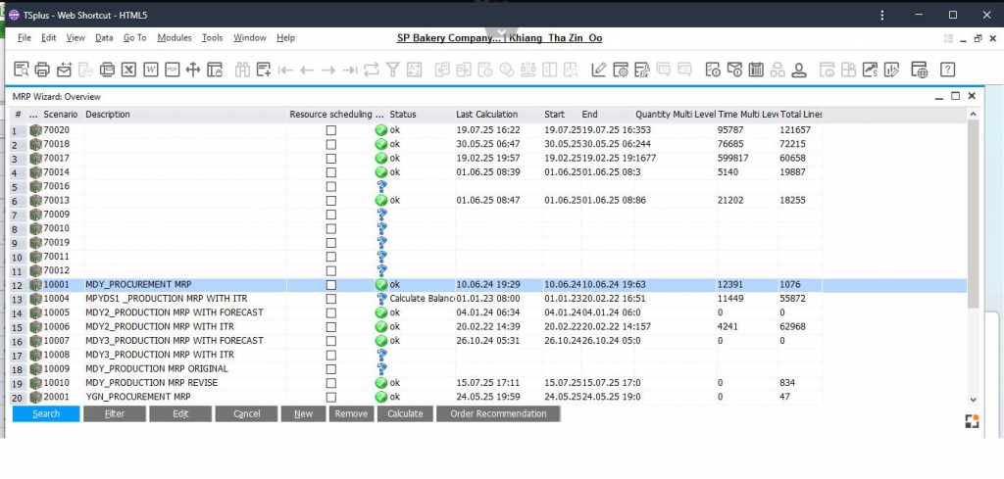
Task: Open the calendar toolbar icon
Action: pos(756,70)
